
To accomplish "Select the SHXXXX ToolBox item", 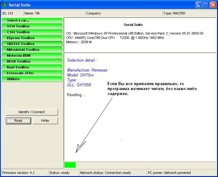I will (32, 44).
